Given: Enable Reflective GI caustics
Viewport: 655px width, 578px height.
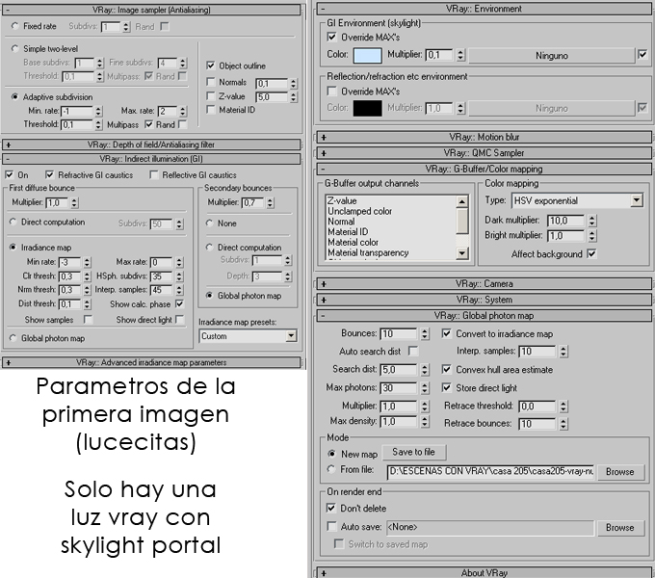Looking at the screenshot, I should point(154,174).
